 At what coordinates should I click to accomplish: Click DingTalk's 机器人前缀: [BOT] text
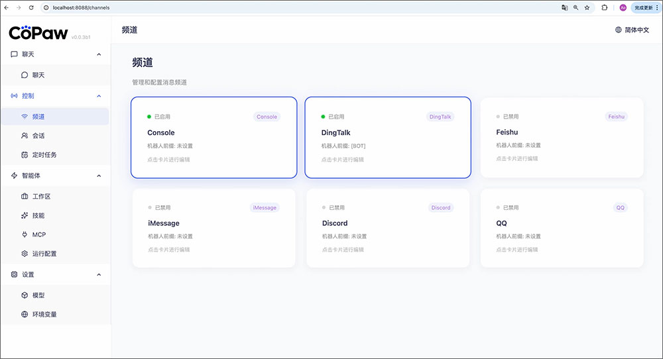tap(343, 146)
